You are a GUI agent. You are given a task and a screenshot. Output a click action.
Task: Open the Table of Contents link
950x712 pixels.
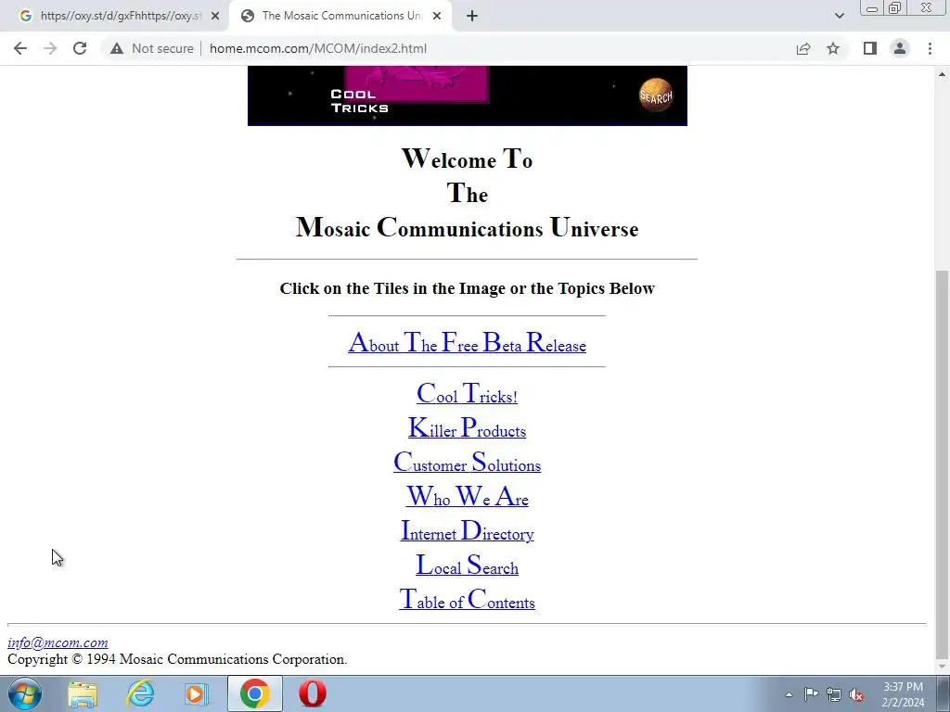[x=468, y=600]
